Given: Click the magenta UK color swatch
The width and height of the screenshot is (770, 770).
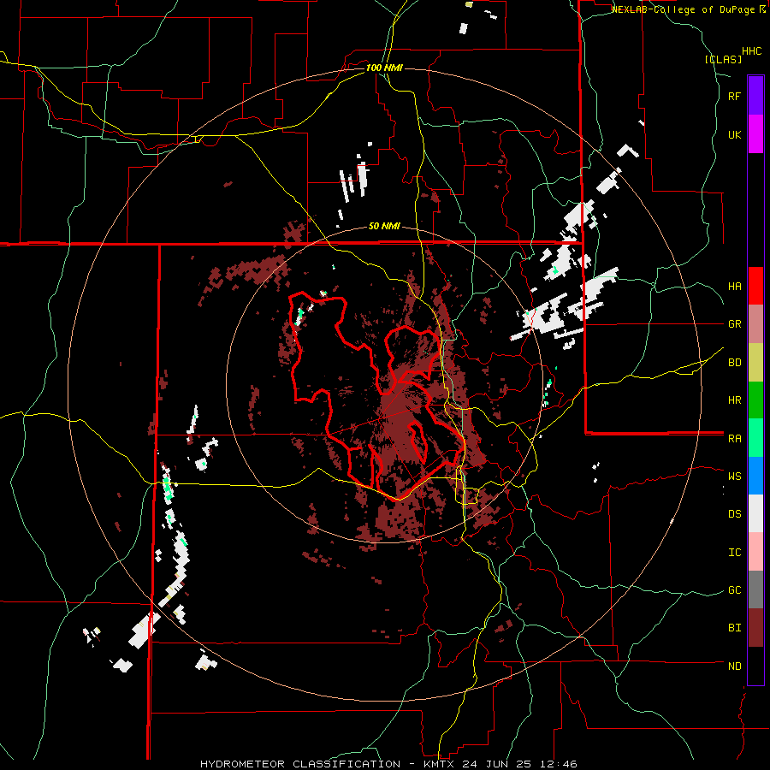Looking at the screenshot, I should pyautogui.click(x=755, y=134).
